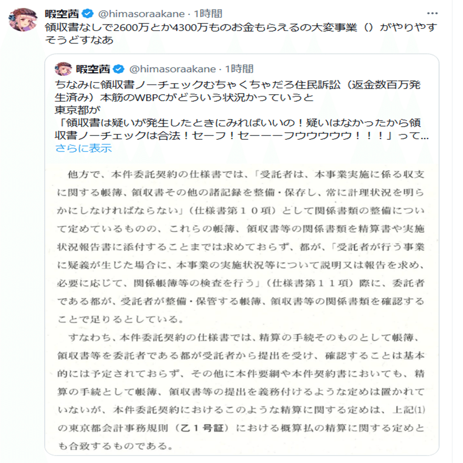Open 暇空茜's profile from the top tweet name
This screenshot has height=463, width=463.
tap(64, 14)
